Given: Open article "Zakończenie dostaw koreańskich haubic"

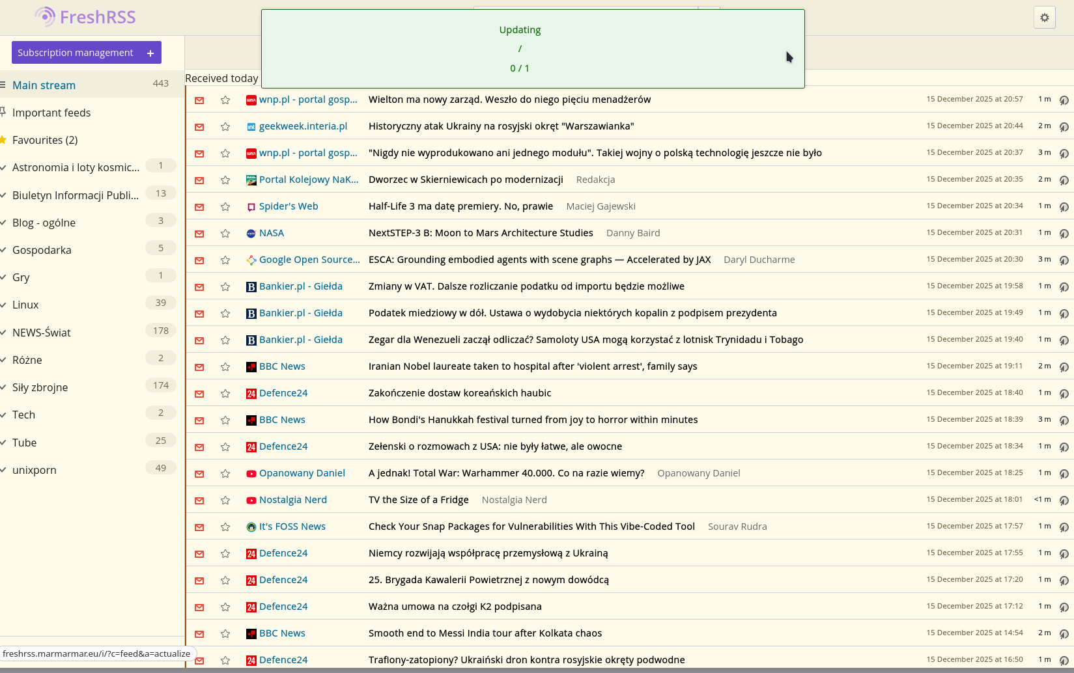Looking at the screenshot, I should click(x=460, y=393).
